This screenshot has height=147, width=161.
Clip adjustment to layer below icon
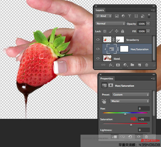click(115, 137)
